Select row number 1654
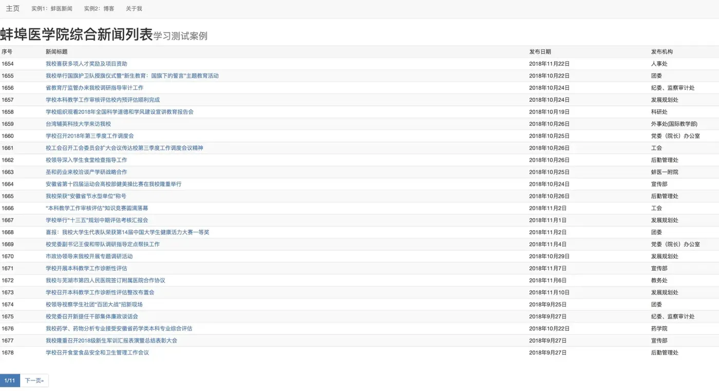The height and width of the screenshot is (391, 719). 8,64
